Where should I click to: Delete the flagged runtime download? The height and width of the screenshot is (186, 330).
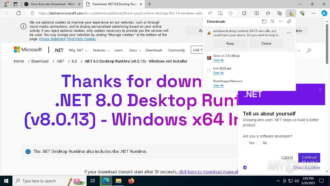266,43
